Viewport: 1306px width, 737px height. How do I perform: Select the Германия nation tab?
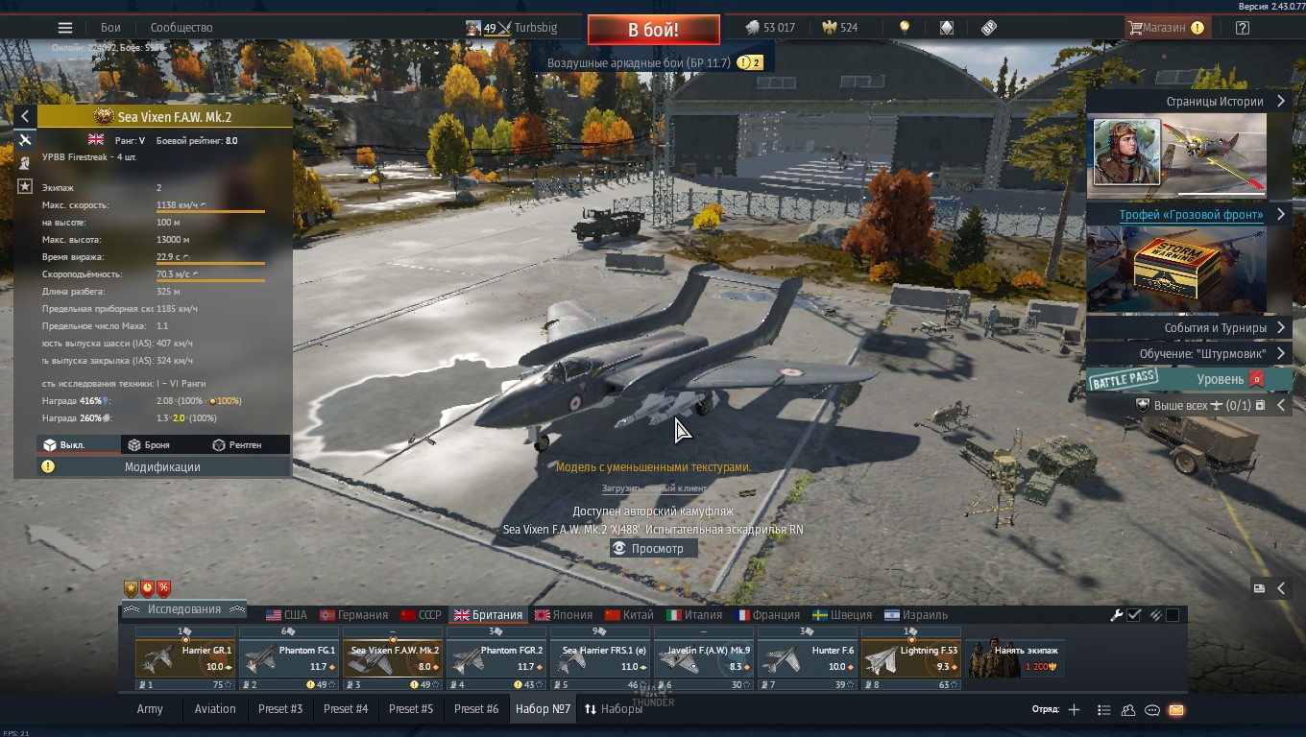(x=353, y=615)
